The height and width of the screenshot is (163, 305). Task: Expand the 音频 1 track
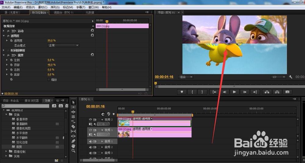[102, 141]
